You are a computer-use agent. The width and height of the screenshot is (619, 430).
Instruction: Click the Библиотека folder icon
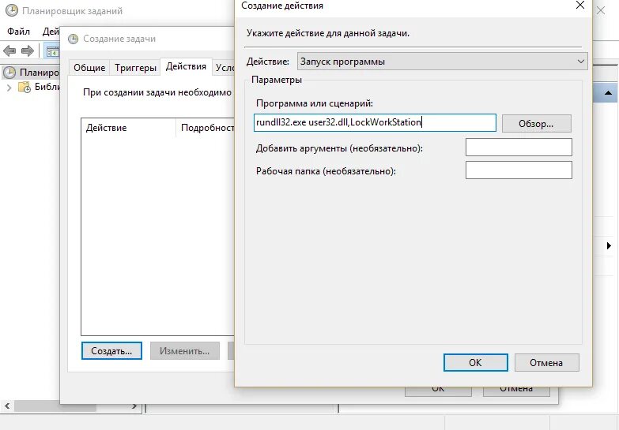(x=25, y=87)
